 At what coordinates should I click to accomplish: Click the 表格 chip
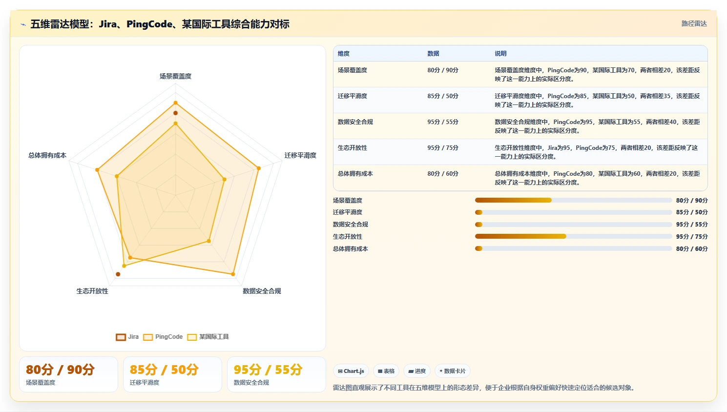coord(386,371)
